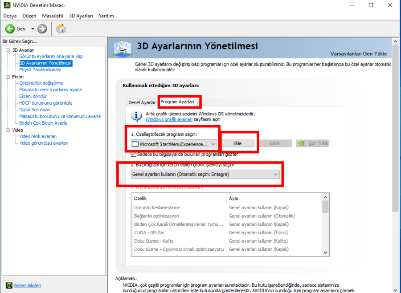Image resolution: width=401 pixels, height=293 pixels.
Task: Select the Görüntü Keskinleştirme row
Action: [227, 208]
